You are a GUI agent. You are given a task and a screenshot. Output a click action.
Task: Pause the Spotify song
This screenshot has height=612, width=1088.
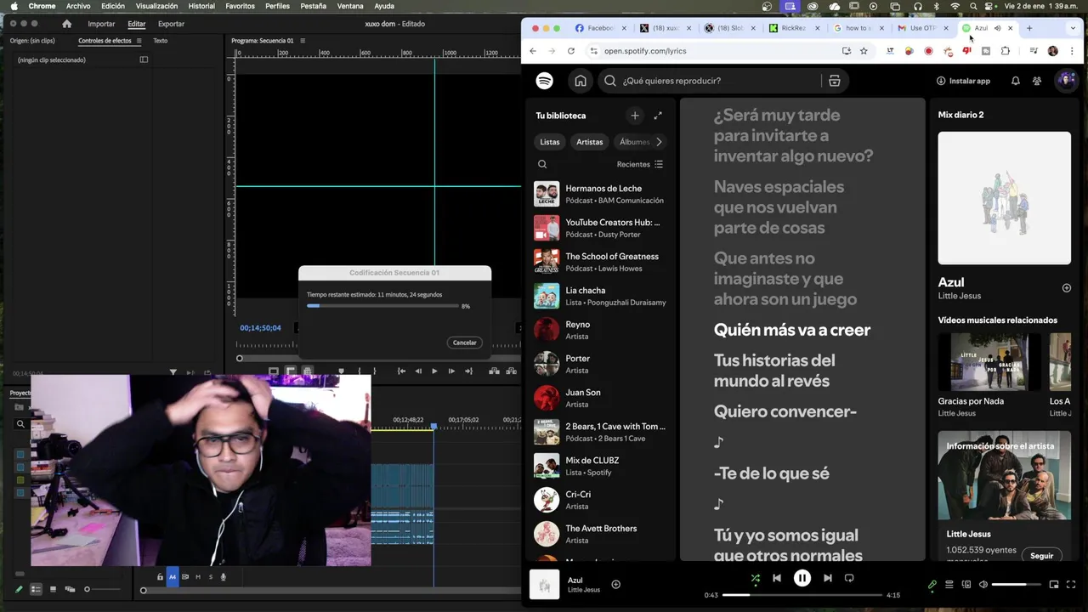[x=802, y=578]
